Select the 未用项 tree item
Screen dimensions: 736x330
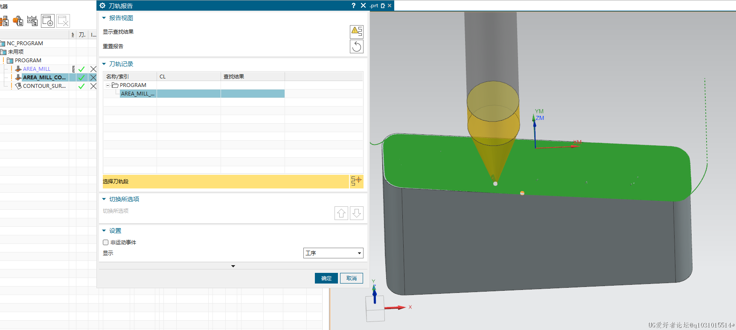[x=16, y=52]
